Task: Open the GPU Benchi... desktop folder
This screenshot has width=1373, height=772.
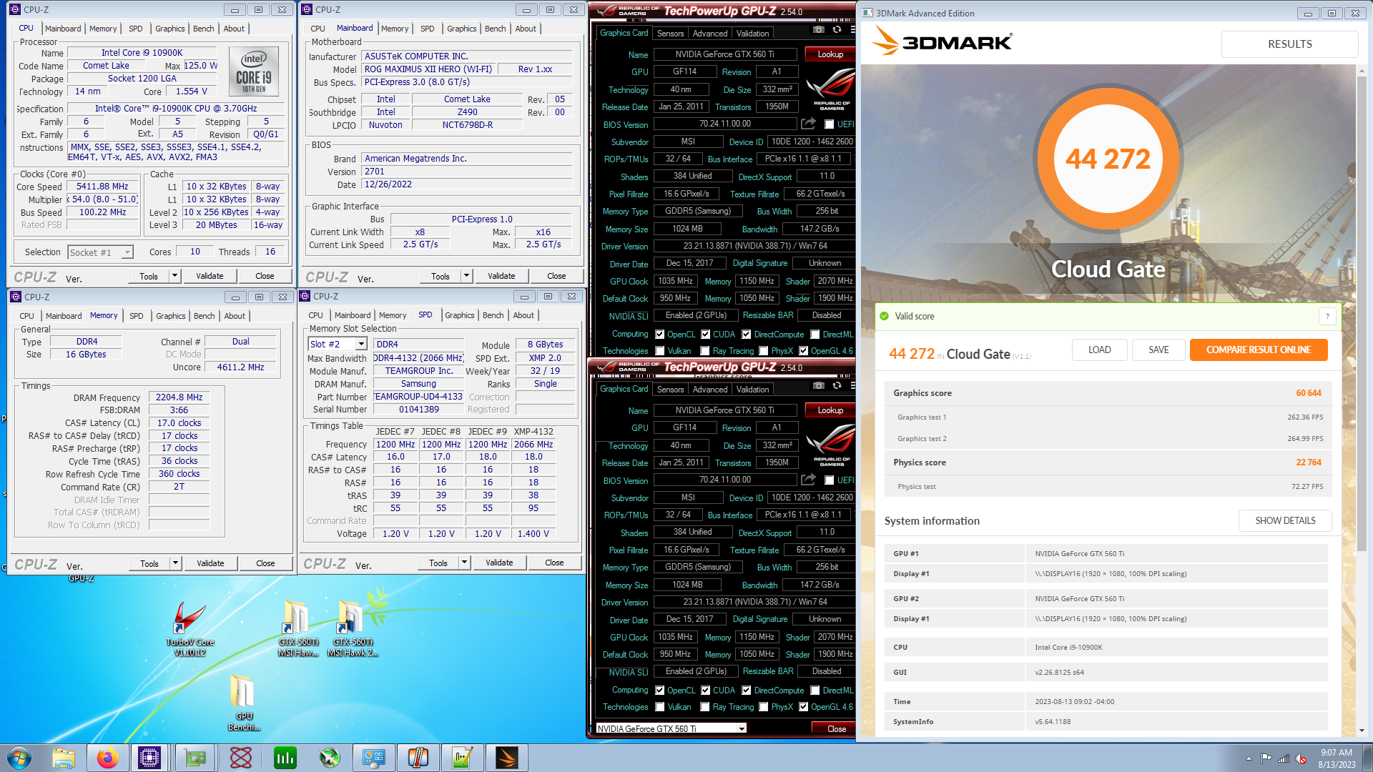Action: [x=244, y=703]
